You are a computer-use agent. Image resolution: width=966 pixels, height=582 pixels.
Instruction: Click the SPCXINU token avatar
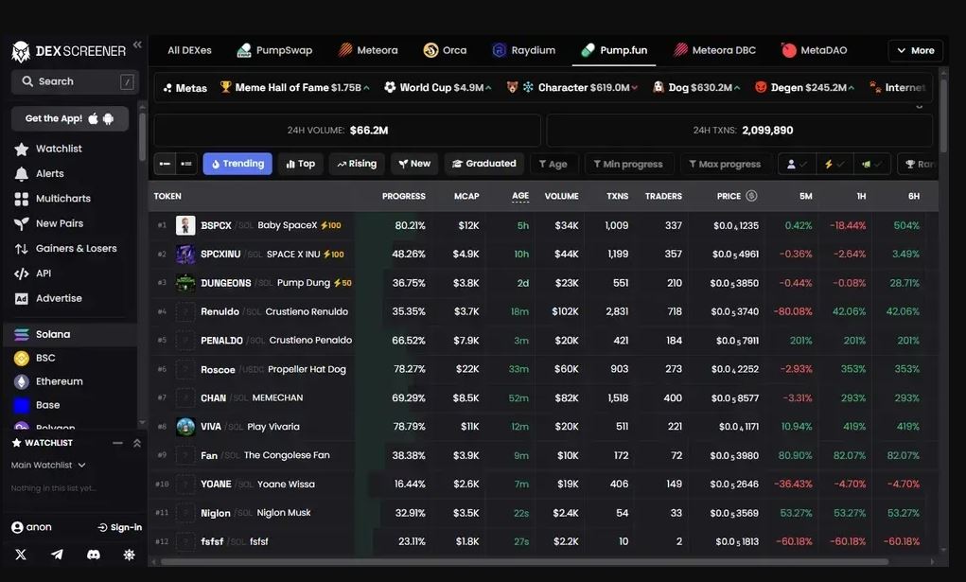click(x=185, y=254)
